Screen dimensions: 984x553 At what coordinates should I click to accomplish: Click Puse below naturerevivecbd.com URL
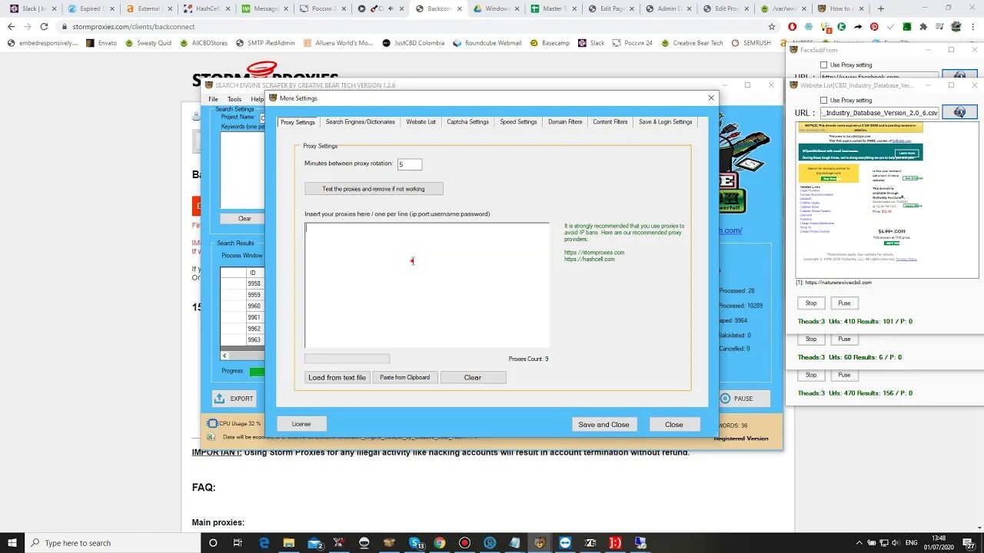844,303
